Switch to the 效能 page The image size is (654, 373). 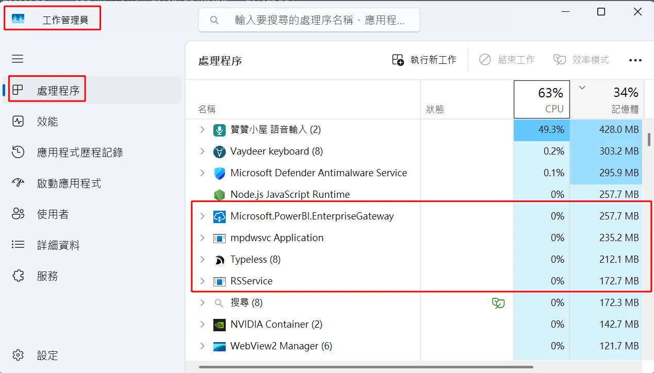pyautogui.click(x=92, y=122)
